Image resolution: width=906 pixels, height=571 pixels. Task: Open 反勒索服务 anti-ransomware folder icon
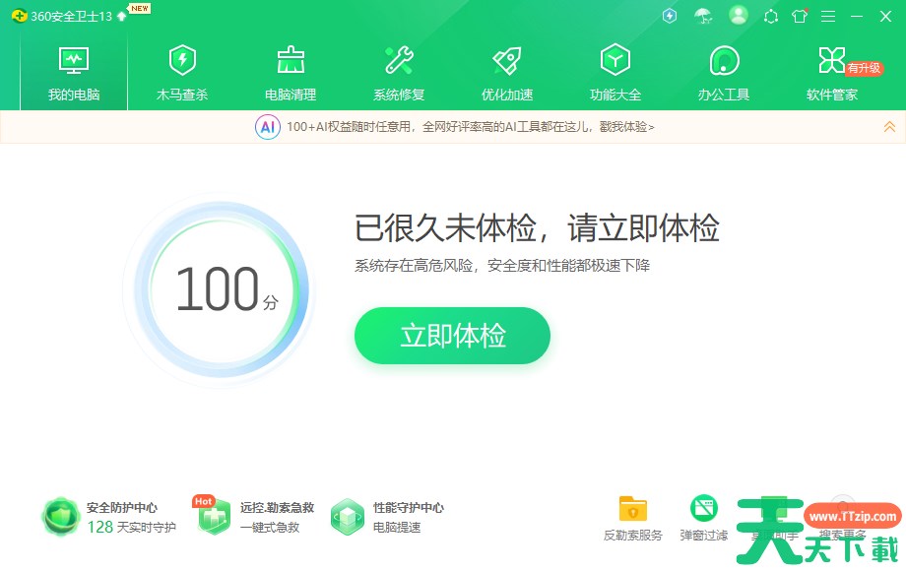tap(633, 518)
